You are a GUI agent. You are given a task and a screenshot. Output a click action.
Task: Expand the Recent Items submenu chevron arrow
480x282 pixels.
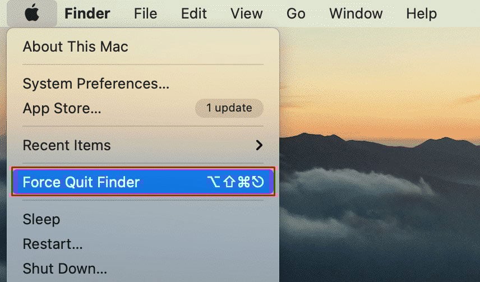click(259, 145)
